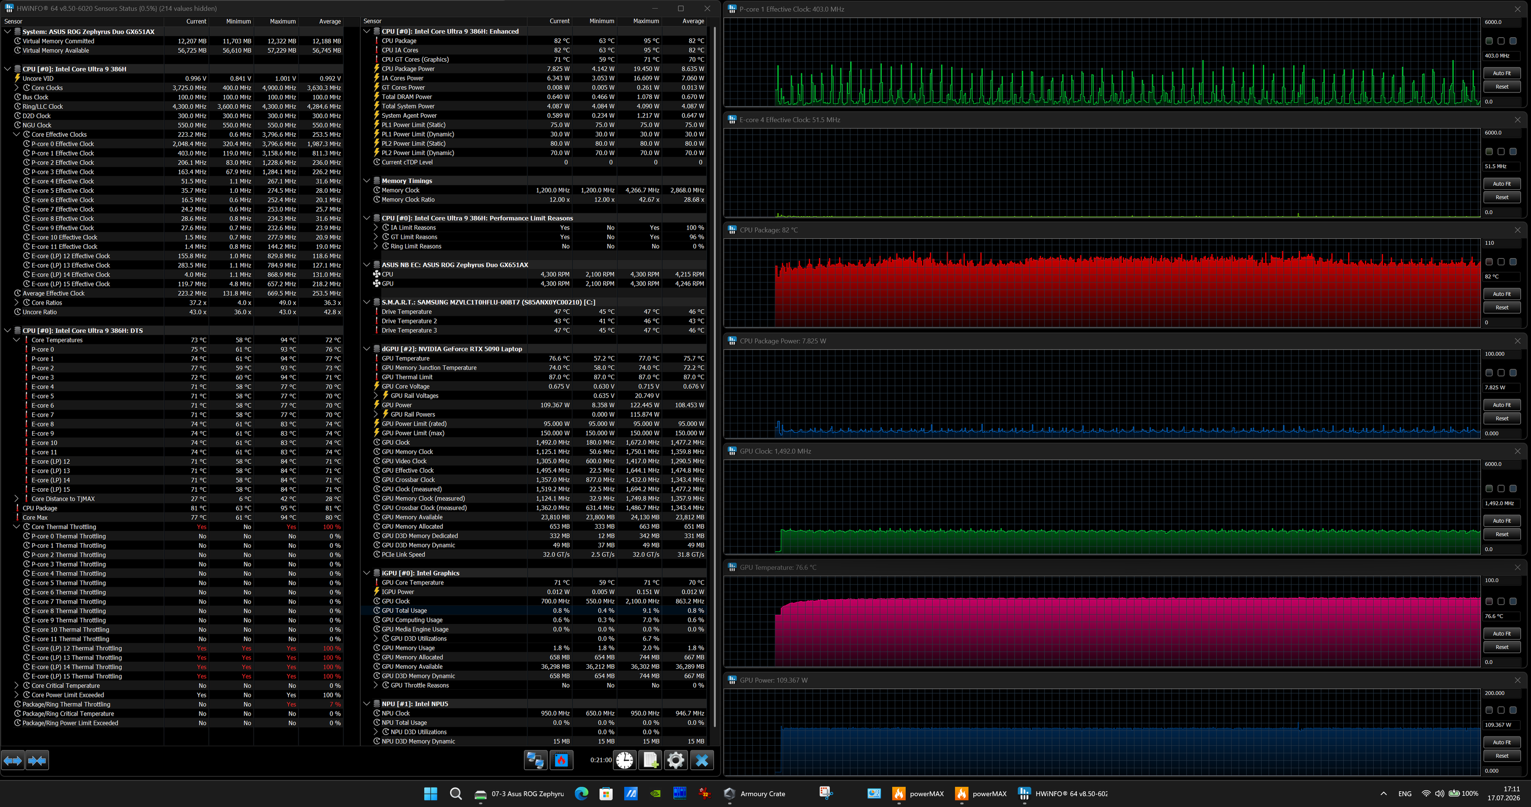Viewport: 1531px width, 807px height.
Task: Expand Core Distance to TjMAX
Action: 17,498
